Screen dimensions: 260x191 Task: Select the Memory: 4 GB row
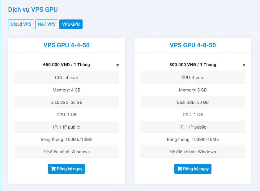(x=66, y=90)
